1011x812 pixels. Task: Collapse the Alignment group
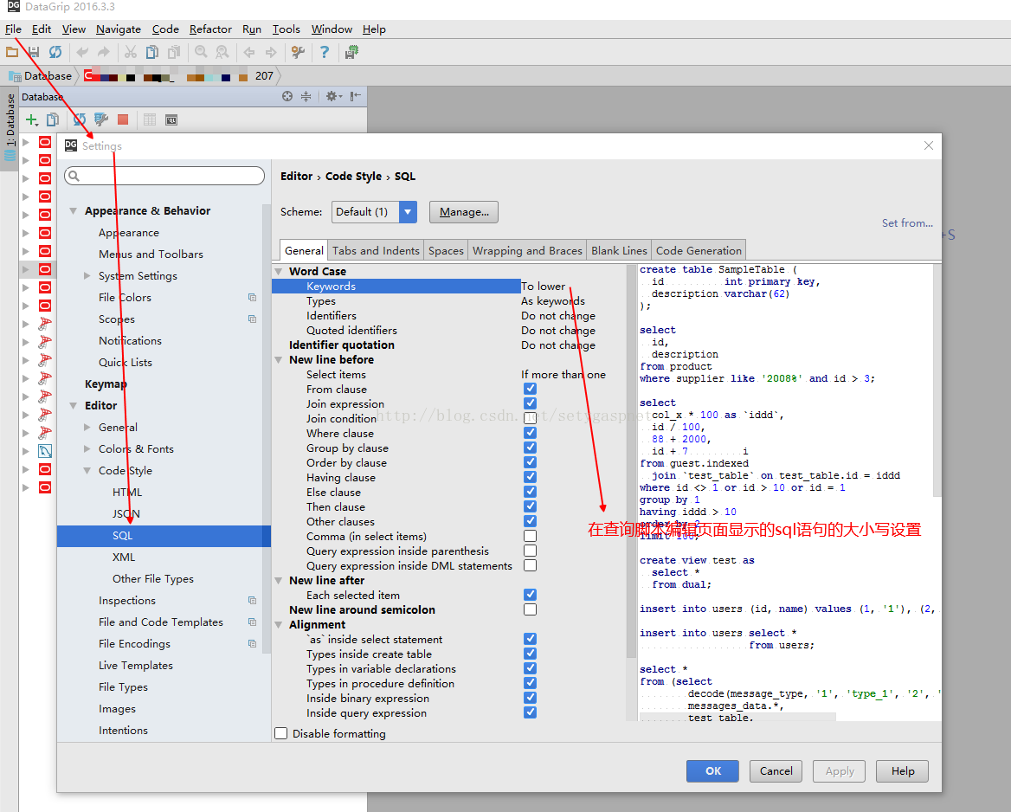tap(279, 625)
